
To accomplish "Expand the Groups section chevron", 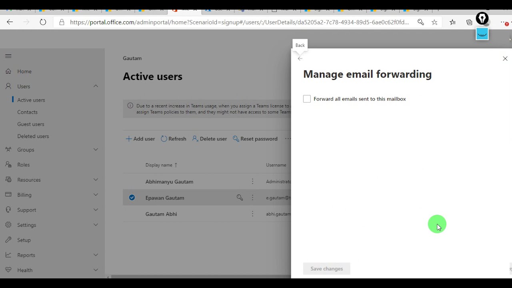I will pos(96,149).
